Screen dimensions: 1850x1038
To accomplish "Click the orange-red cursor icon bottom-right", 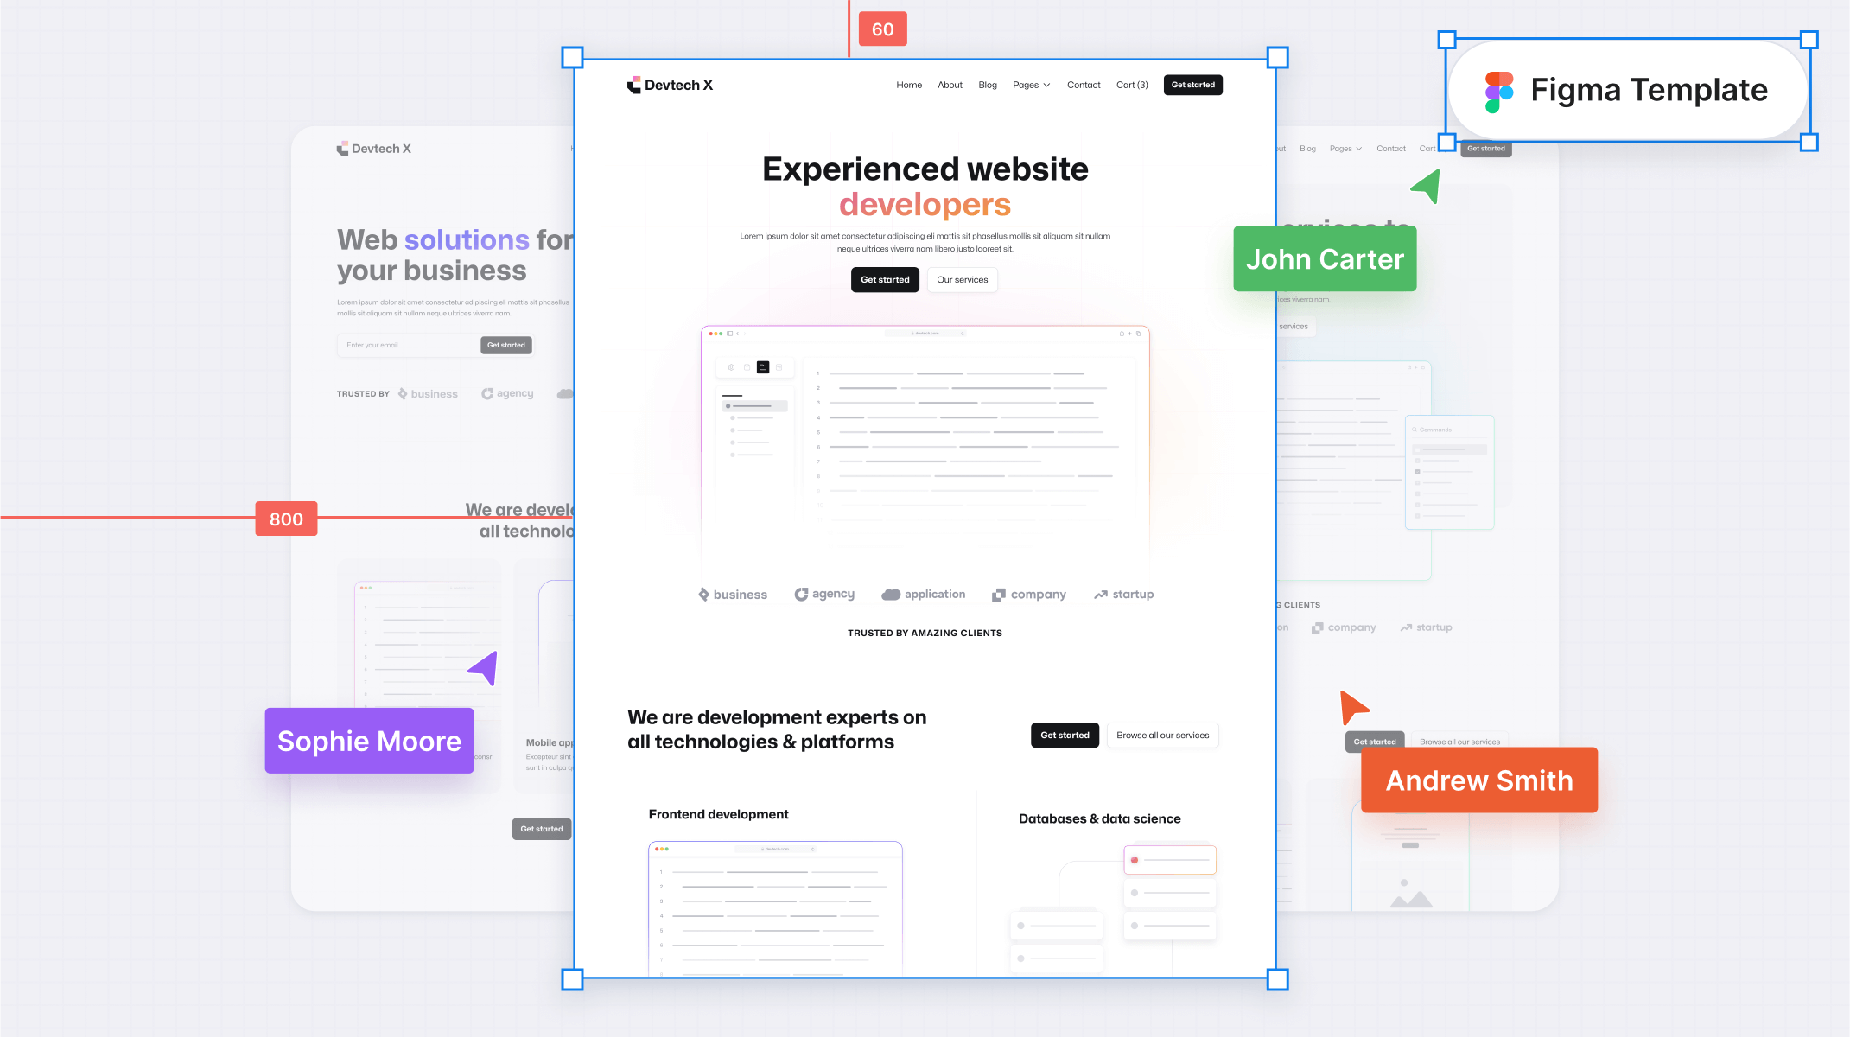I will (1352, 708).
